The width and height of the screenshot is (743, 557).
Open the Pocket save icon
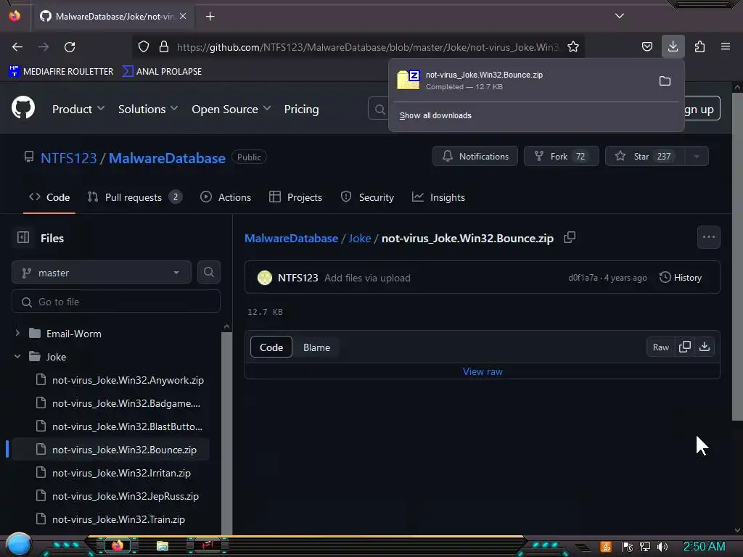point(646,46)
